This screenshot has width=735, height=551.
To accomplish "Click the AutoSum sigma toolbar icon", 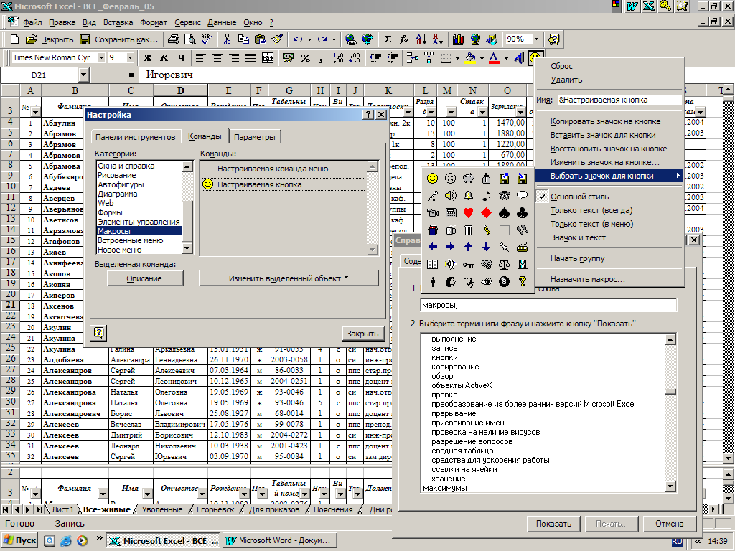I will pyautogui.click(x=388, y=39).
